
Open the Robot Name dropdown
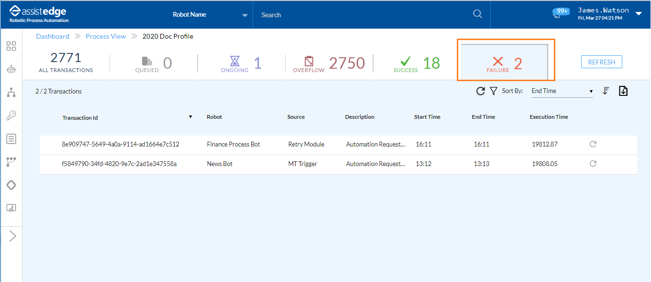(210, 15)
